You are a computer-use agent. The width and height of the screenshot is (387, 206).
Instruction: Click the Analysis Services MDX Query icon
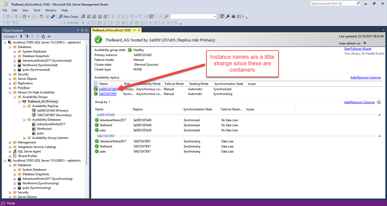[x=89, y=17]
